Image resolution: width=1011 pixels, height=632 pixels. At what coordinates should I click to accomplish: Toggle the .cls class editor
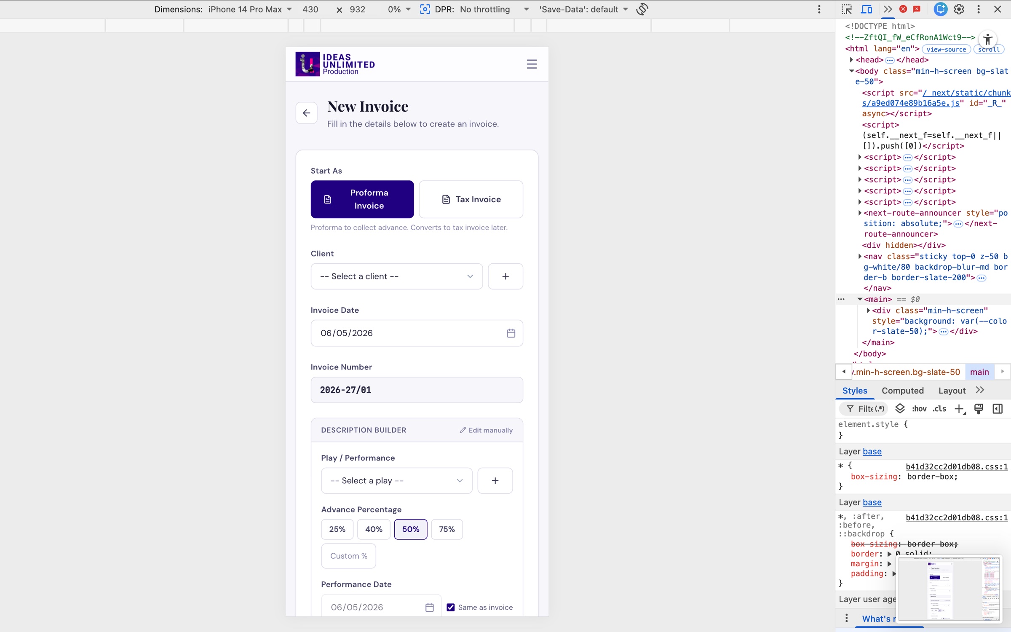pyautogui.click(x=939, y=409)
